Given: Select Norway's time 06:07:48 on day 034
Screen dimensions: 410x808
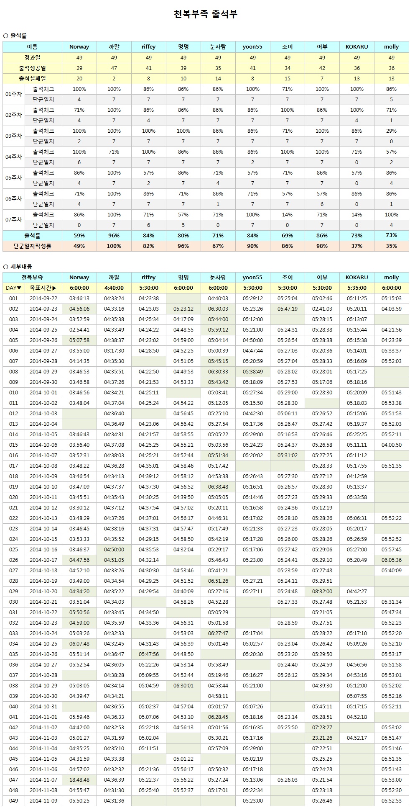Looking at the screenshot, I should (79, 644).
